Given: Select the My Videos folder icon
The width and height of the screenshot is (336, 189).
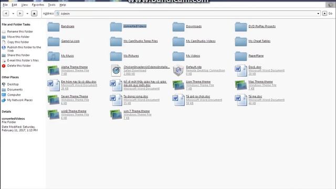Looking at the screenshot, I should (178, 56).
